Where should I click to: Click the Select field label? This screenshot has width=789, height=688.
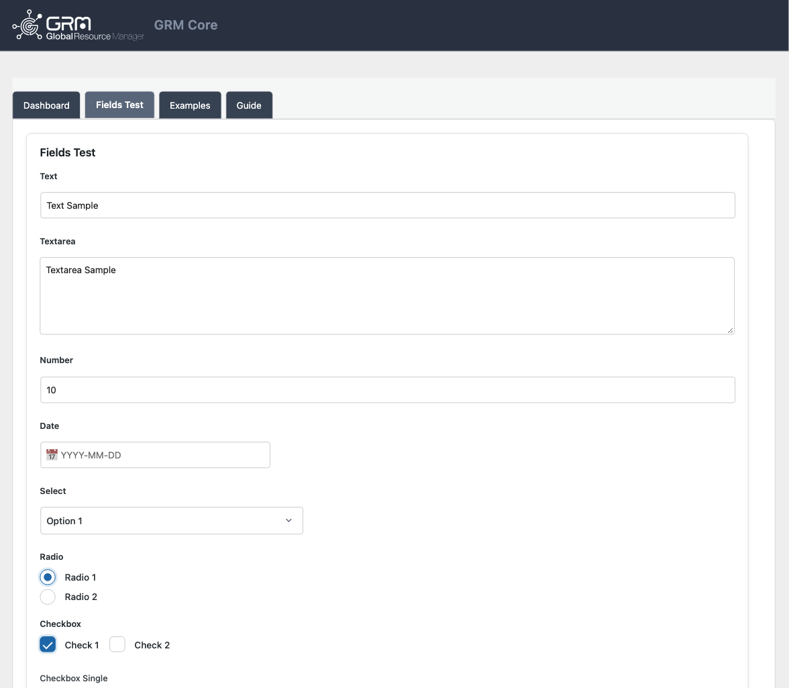[x=53, y=491]
